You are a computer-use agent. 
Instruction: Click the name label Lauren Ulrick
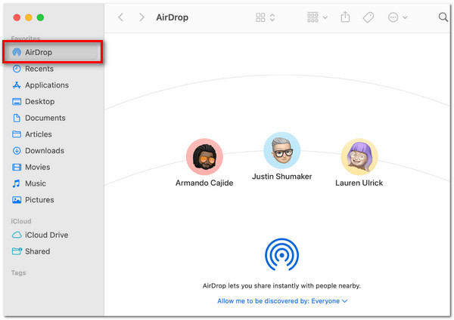click(359, 183)
